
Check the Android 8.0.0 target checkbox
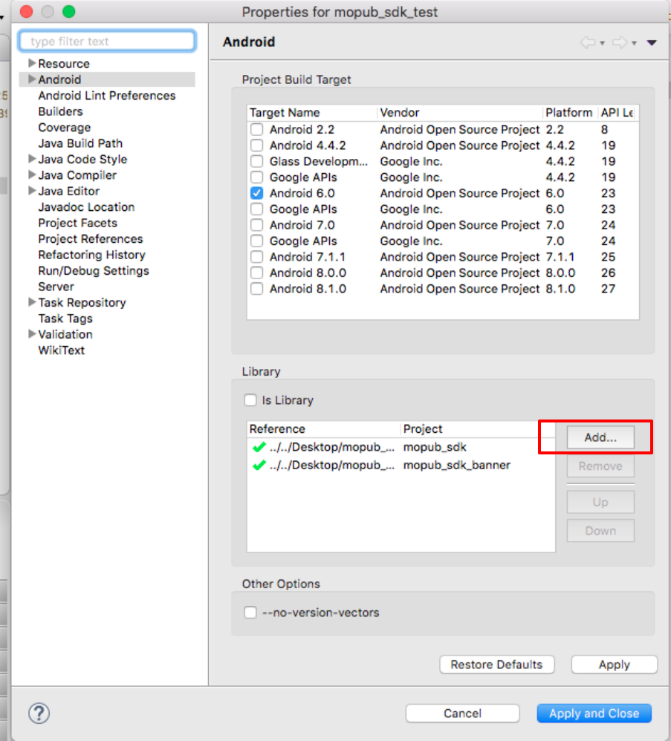(x=257, y=272)
